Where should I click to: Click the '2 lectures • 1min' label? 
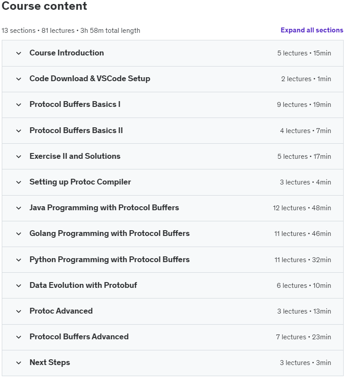(x=306, y=79)
